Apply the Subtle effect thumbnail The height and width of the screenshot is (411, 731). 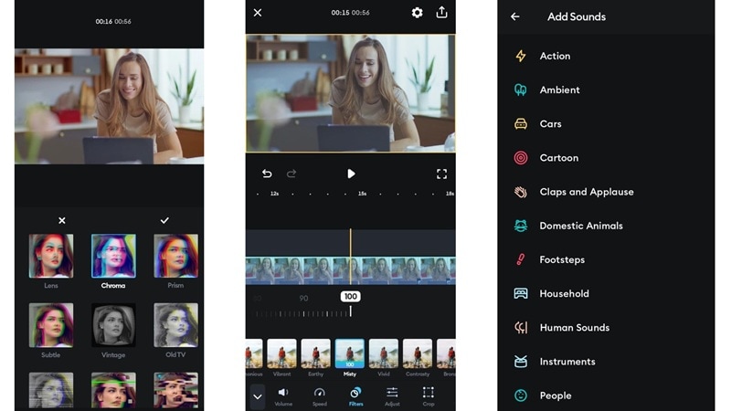click(51, 325)
